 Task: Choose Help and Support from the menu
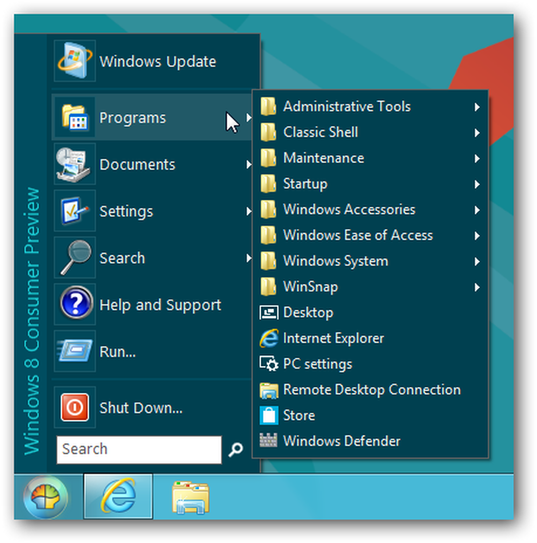pyautogui.click(x=153, y=304)
